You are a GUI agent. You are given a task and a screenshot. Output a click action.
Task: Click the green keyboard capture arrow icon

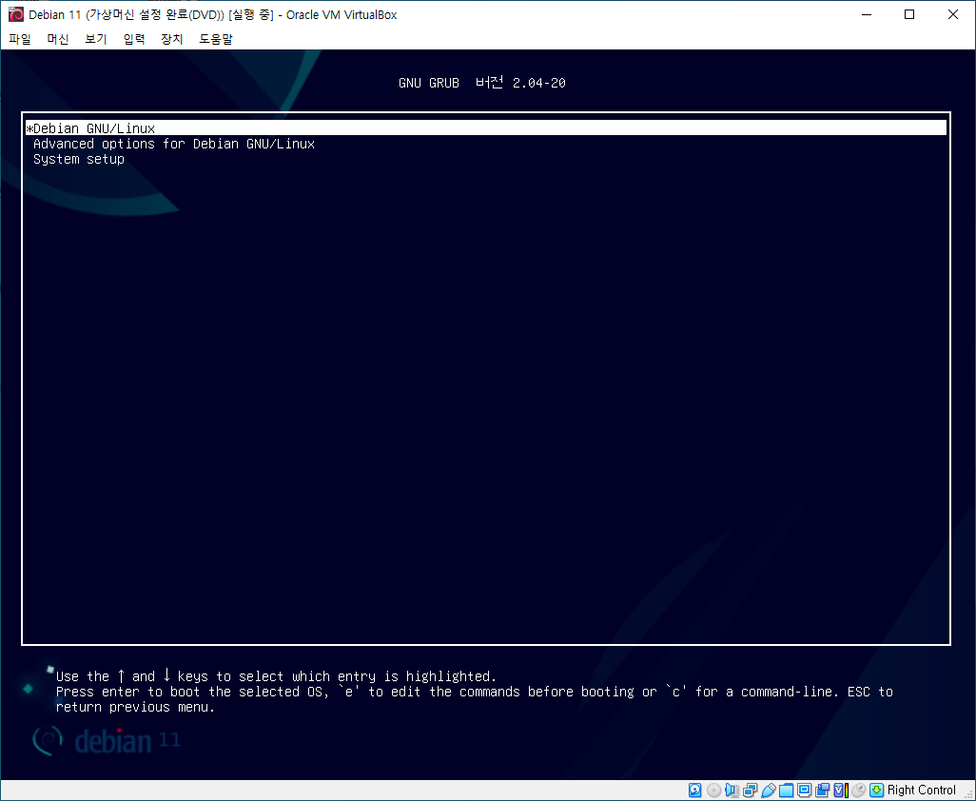876,791
